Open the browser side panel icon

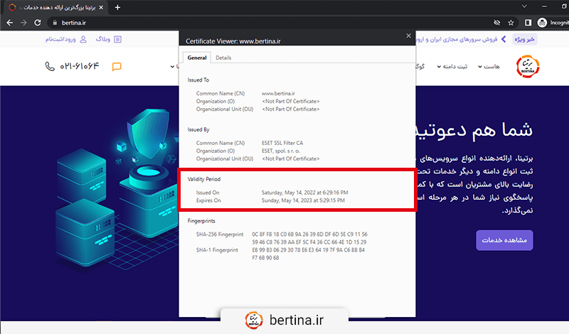(528, 23)
